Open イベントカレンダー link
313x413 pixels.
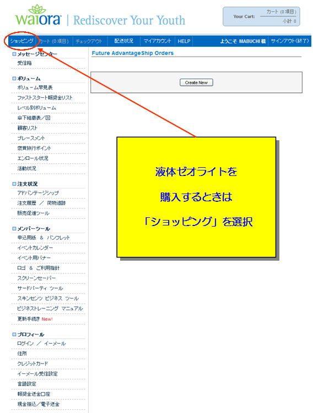35,248
